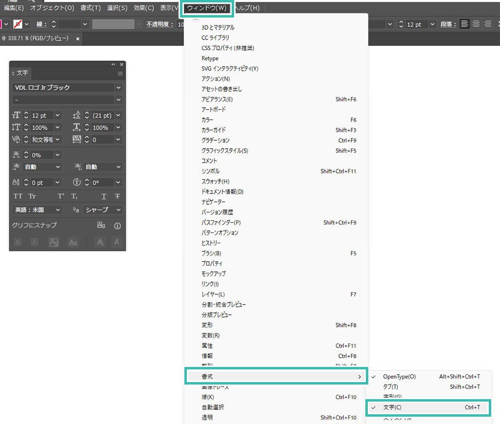Click the font size tT icon
Viewport: 500px width, 424px height.
(x=16, y=115)
